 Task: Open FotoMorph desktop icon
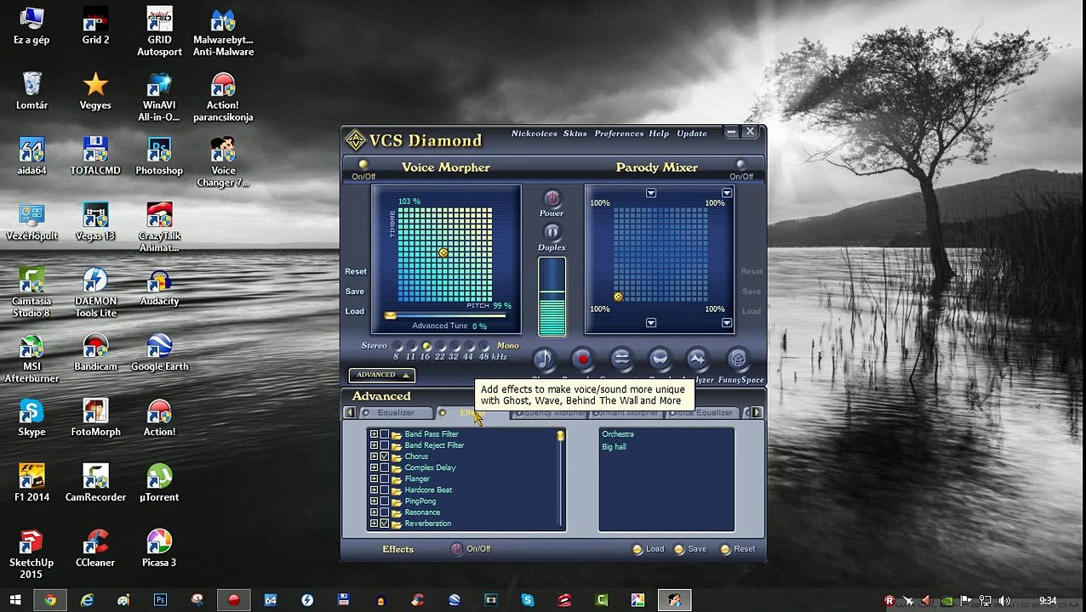pyautogui.click(x=95, y=418)
